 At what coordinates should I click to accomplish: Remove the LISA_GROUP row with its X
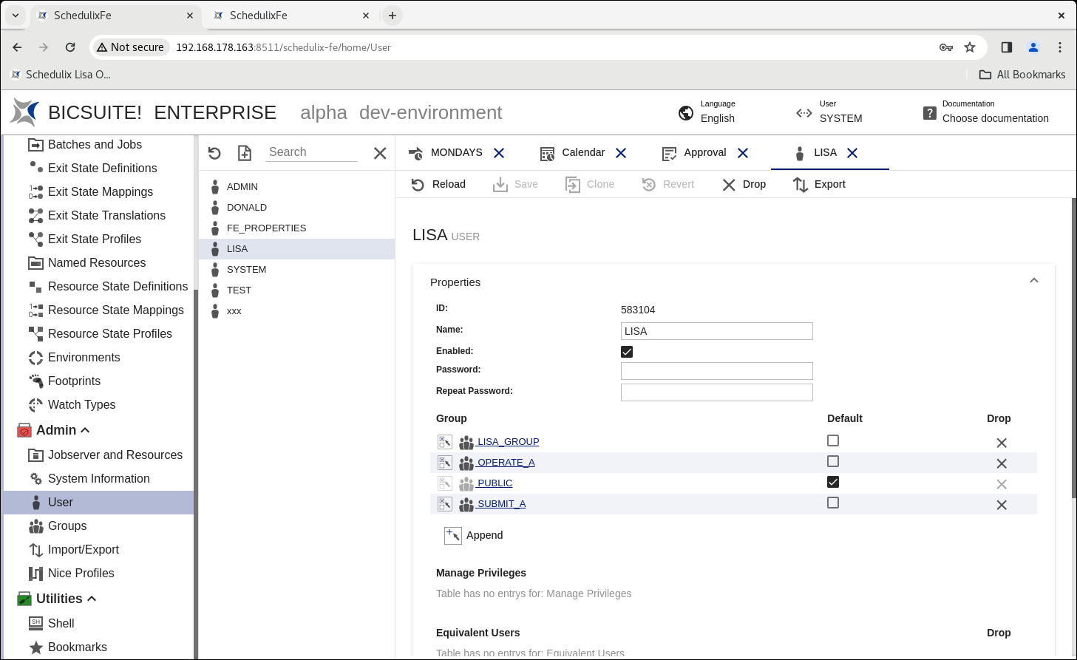[1001, 443]
